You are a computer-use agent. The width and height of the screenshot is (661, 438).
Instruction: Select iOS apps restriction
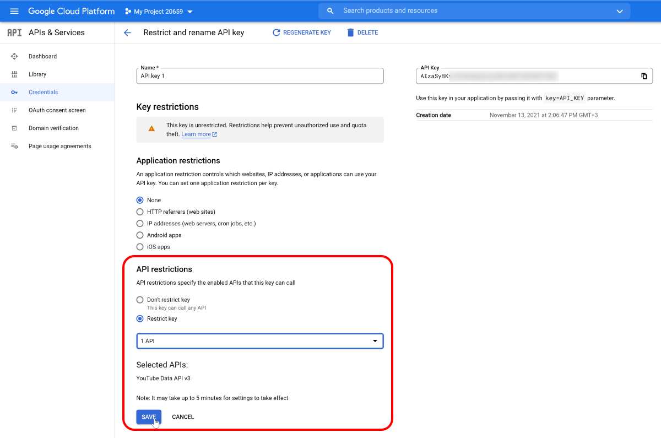[x=140, y=247]
